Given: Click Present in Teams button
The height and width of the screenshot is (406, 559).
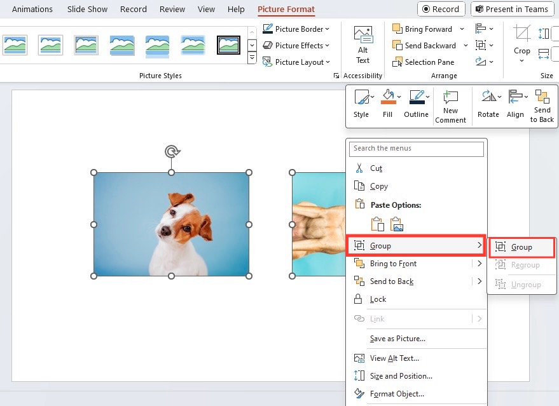Looking at the screenshot, I should [x=513, y=9].
